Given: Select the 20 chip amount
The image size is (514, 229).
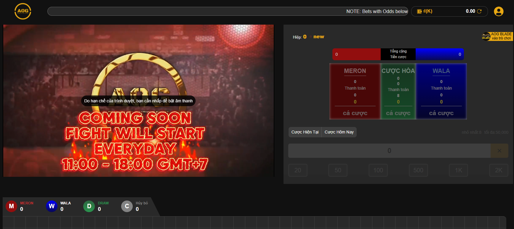Looking at the screenshot, I should (298, 170).
